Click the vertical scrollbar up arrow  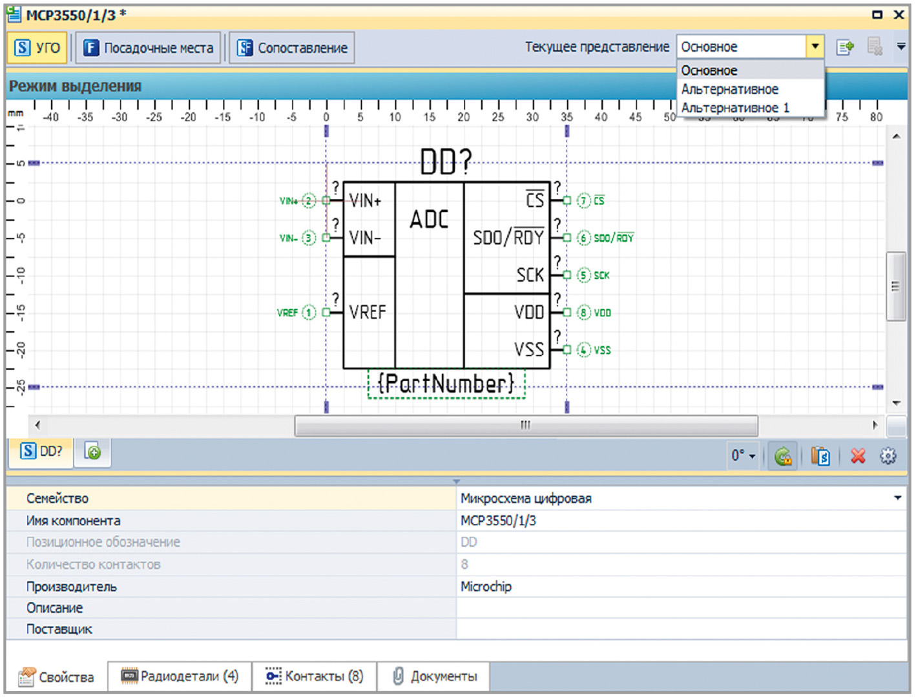[x=897, y=136]
